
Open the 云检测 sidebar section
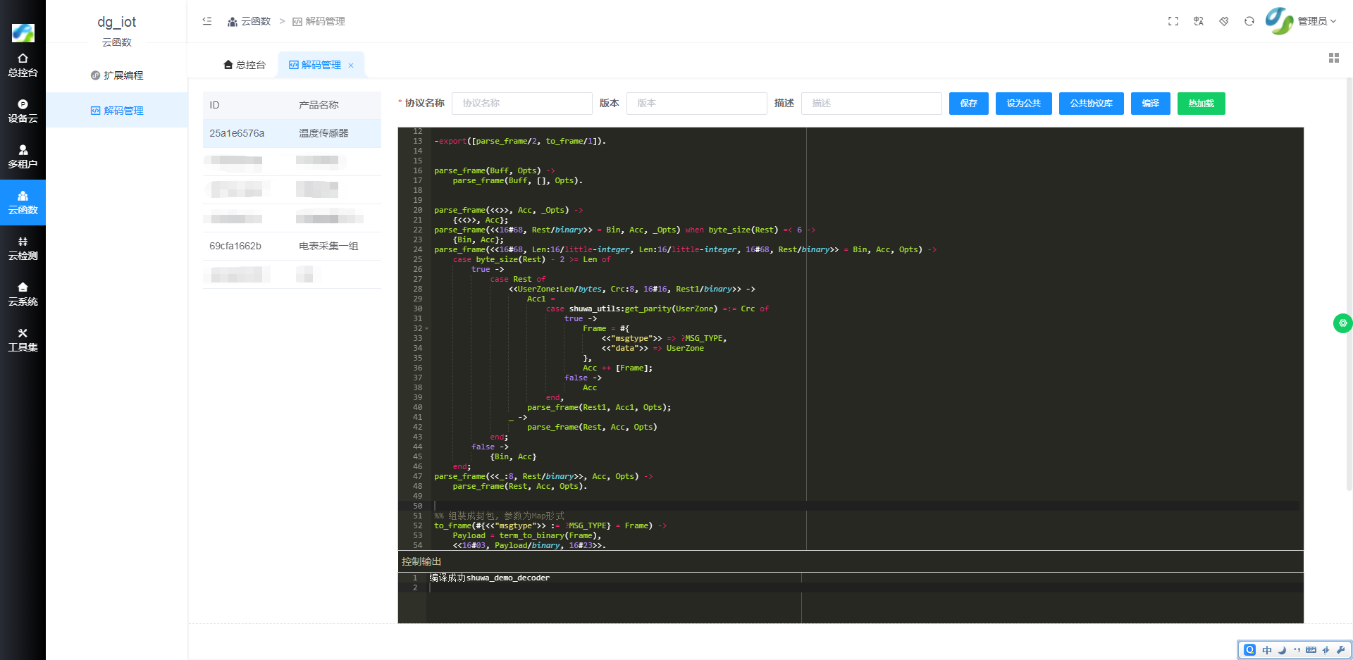[23, 249]
